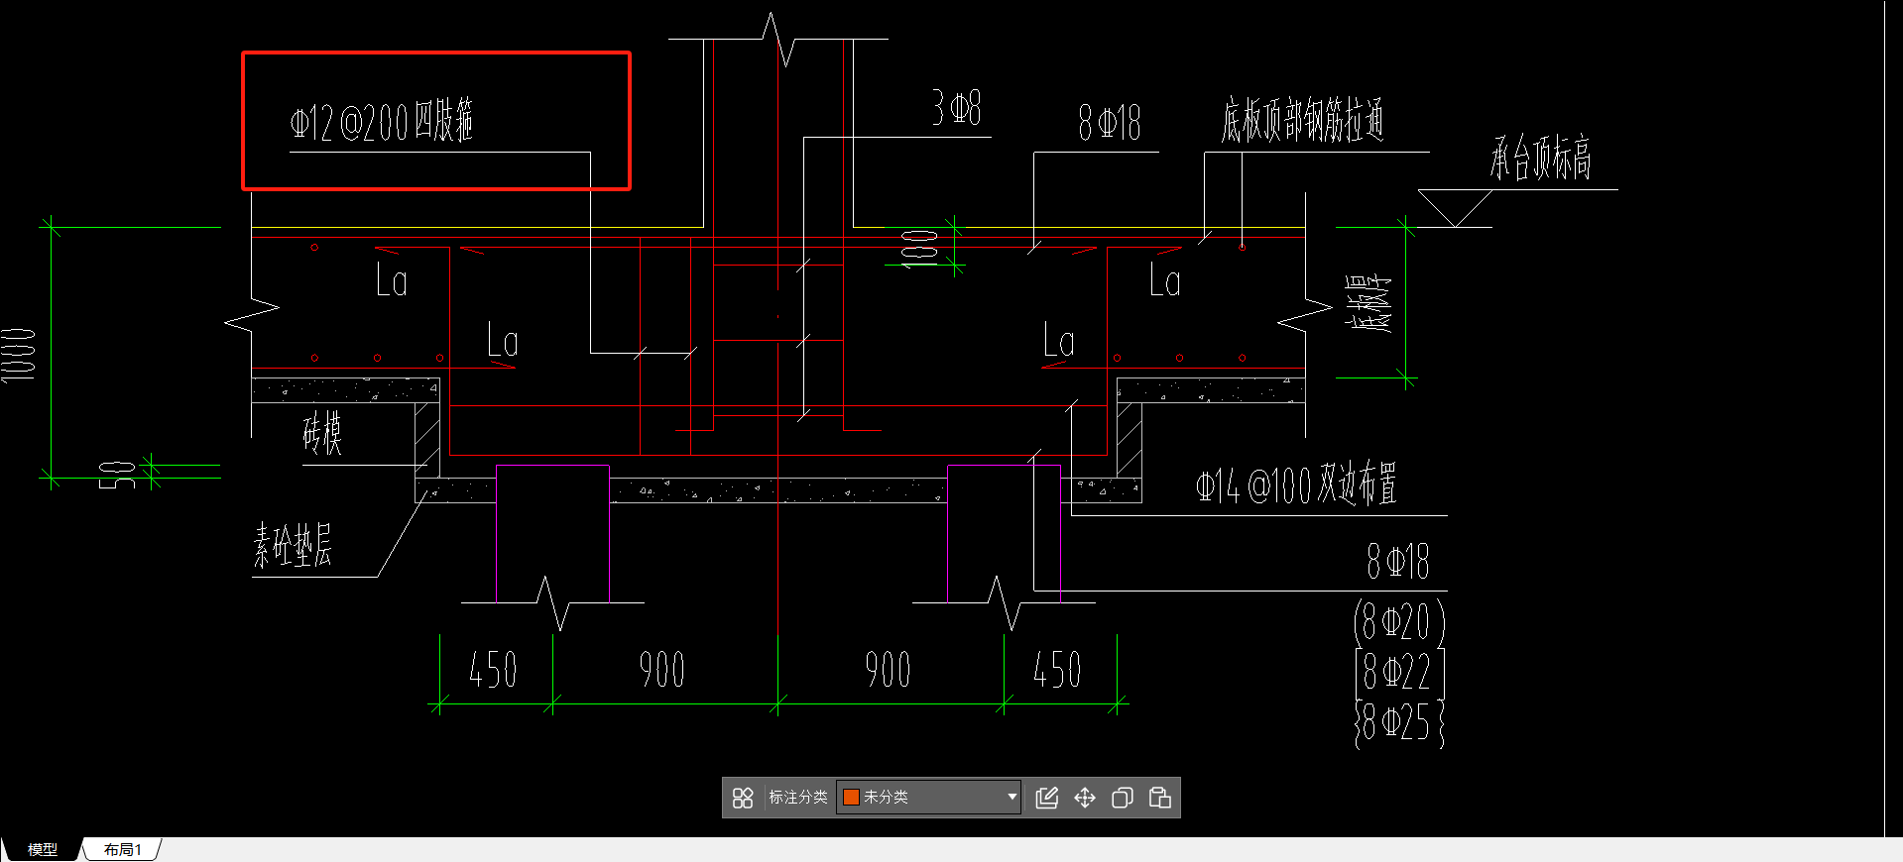Select the 3Φ8 rebar label
Image resolution: width=1903 pixels, height=862 pixels.
pyautogui.click(x=957, y=107)
